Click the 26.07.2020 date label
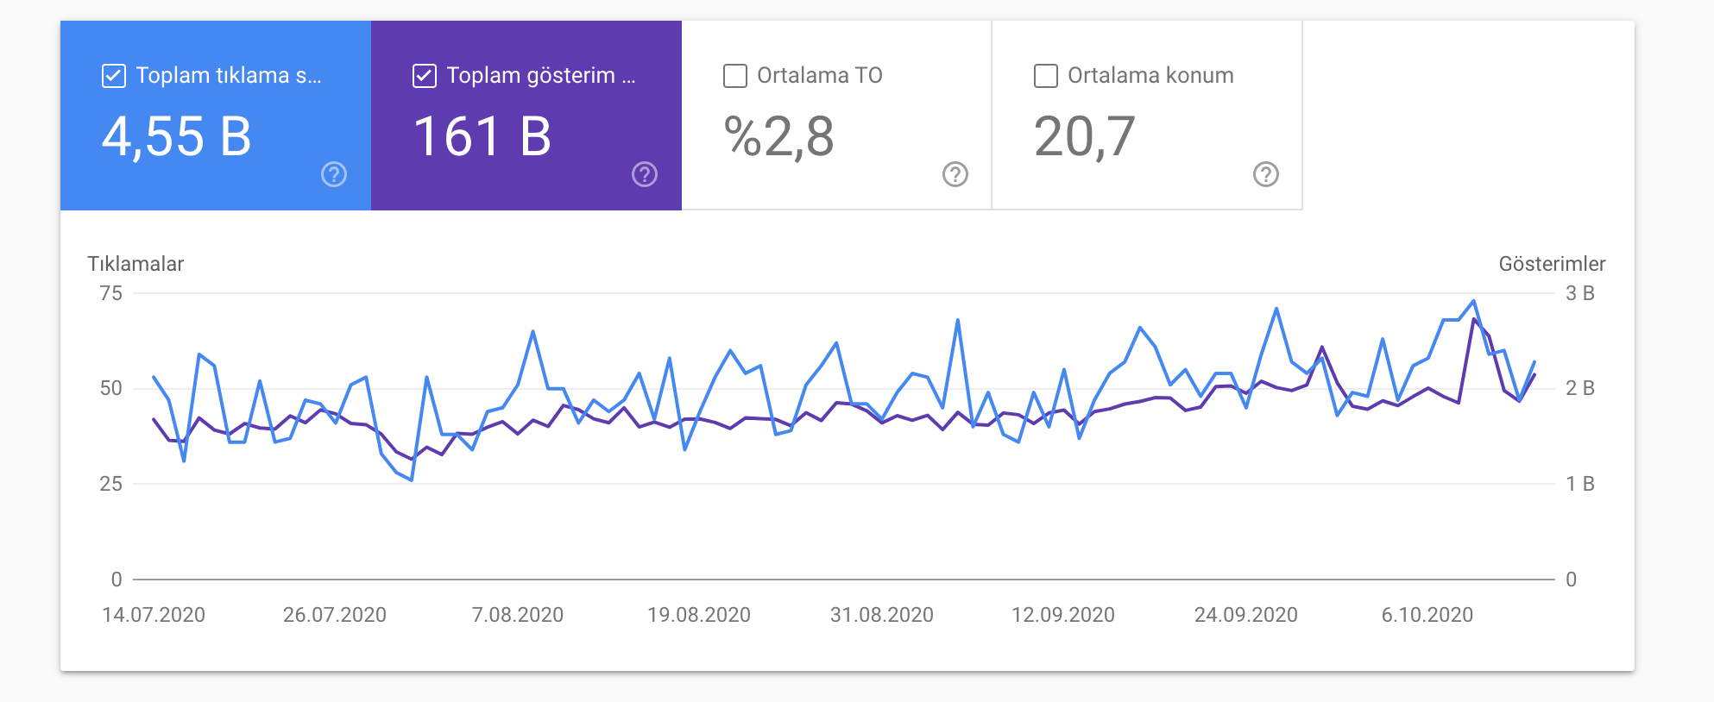 (335, 615)
